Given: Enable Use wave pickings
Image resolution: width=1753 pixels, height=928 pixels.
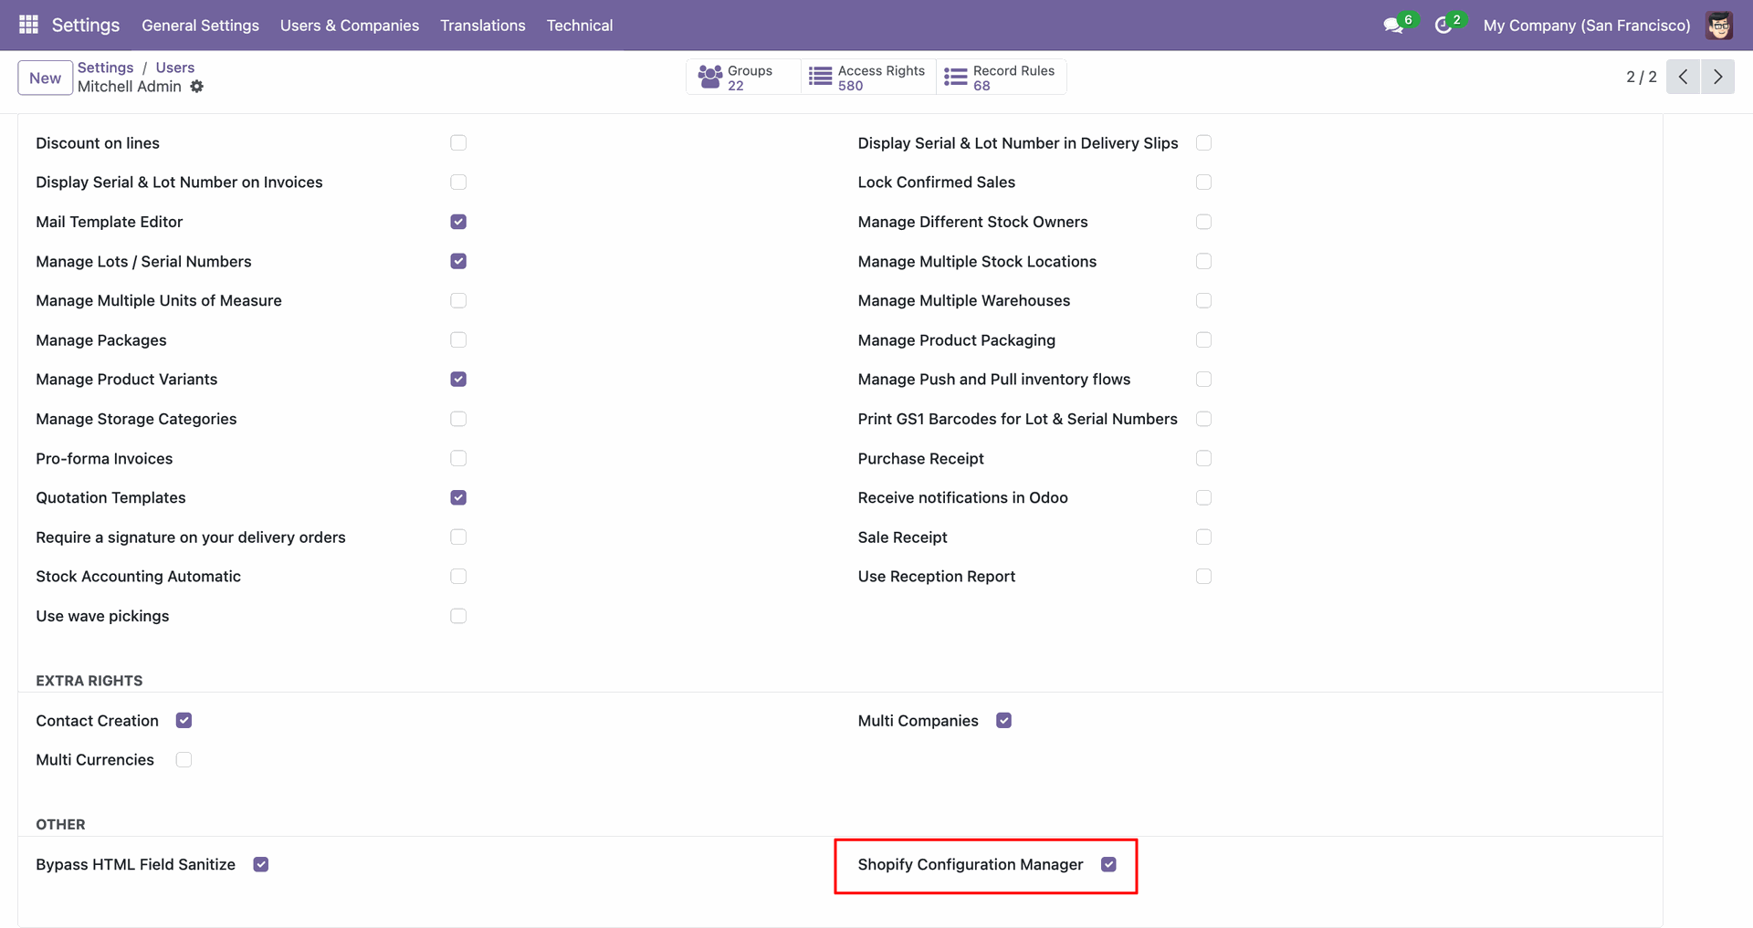Looking at the screenshot, I should click(x=458, y=616).
